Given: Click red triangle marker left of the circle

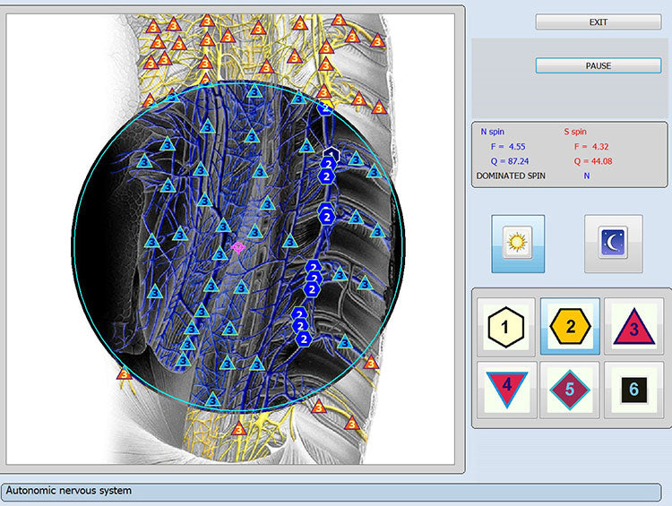Looking at the screenshot, I should click(125, 373).
